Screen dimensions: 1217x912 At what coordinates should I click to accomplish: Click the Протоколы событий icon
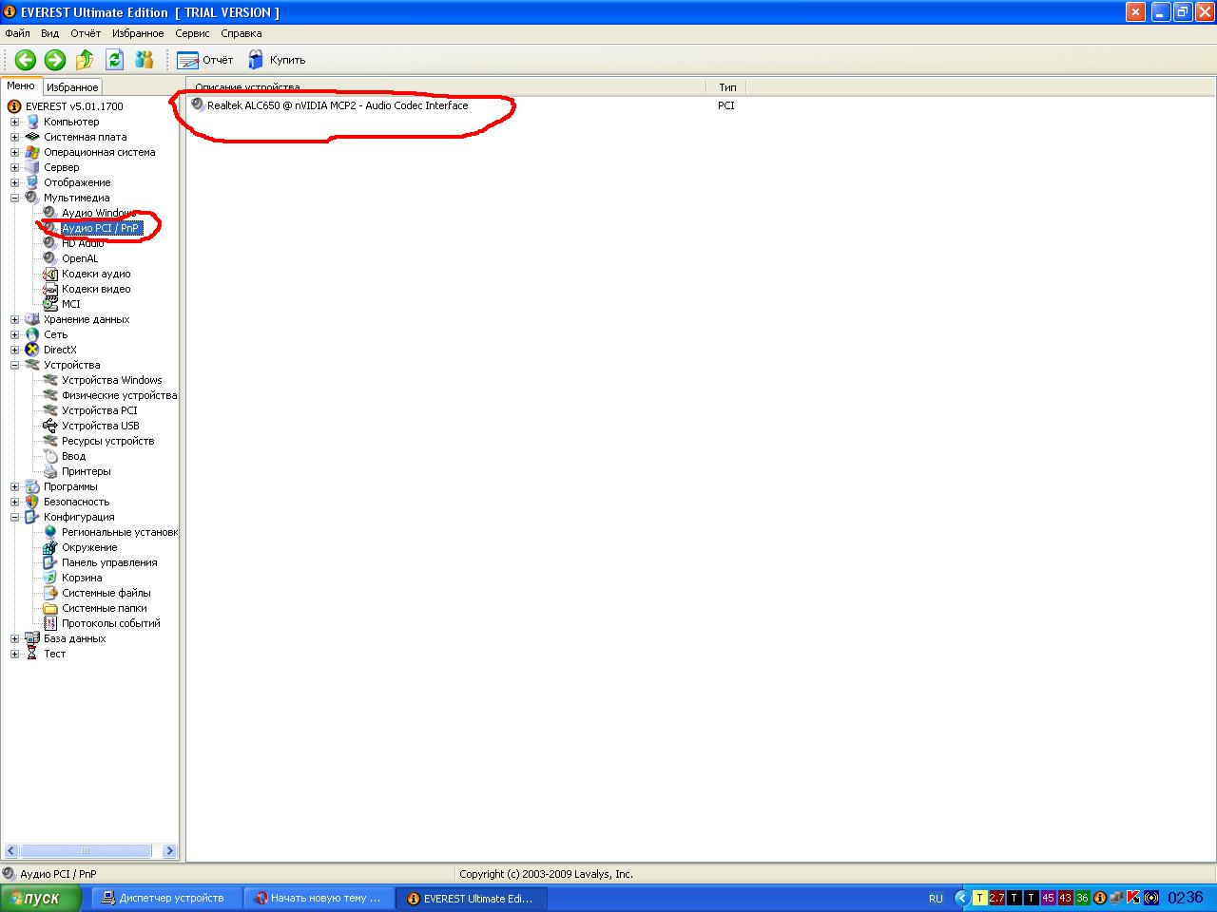coord(50,623)
